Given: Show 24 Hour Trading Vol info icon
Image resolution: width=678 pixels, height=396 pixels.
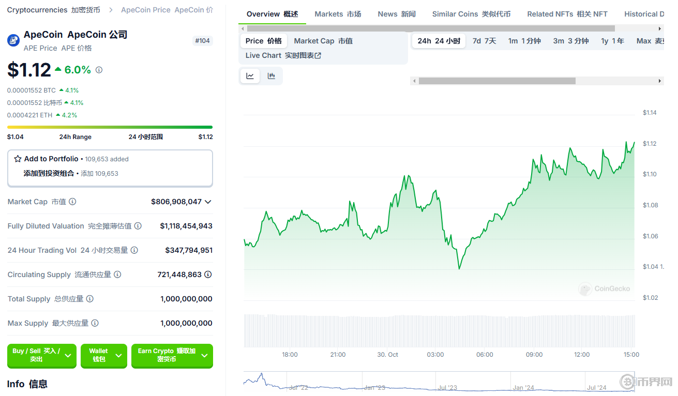Looking at the screenshot, I should tap(134, 250).
